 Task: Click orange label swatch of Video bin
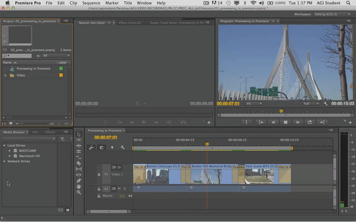61,75
